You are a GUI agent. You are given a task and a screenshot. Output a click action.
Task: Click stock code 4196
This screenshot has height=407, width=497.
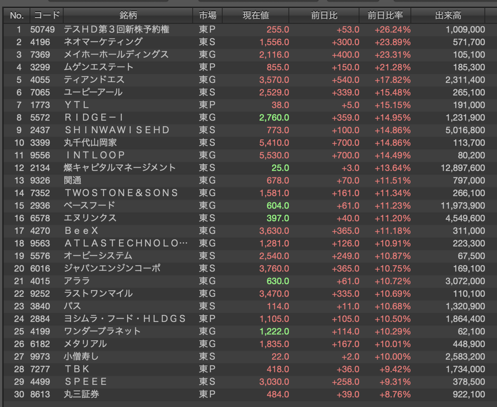coord(40,42)
